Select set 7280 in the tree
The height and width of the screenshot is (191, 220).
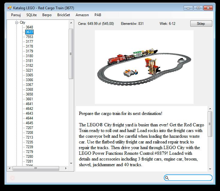pyautogui.click(x=29, y=157)
